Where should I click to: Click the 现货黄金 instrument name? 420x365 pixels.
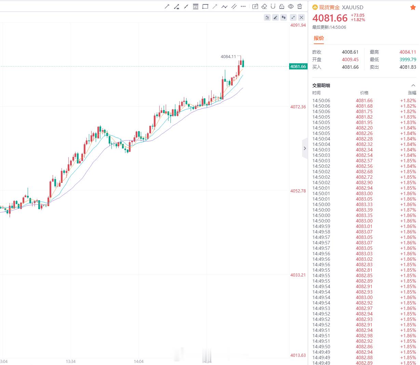[x=329, y=7]
